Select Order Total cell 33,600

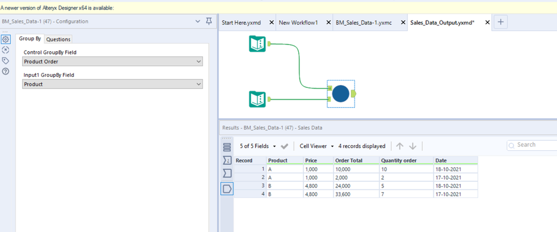click(x=356, y=194)
